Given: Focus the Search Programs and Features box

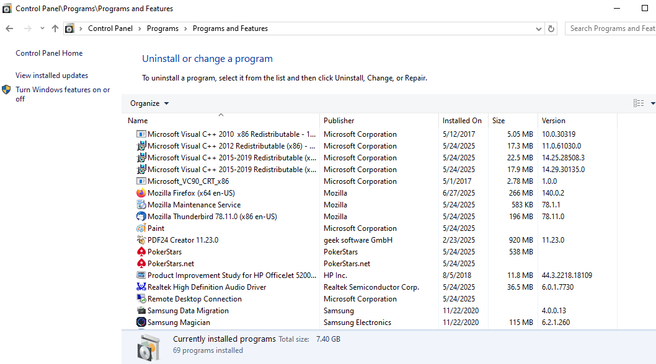Looking at the screenshot, I should (x=610, y=28).
